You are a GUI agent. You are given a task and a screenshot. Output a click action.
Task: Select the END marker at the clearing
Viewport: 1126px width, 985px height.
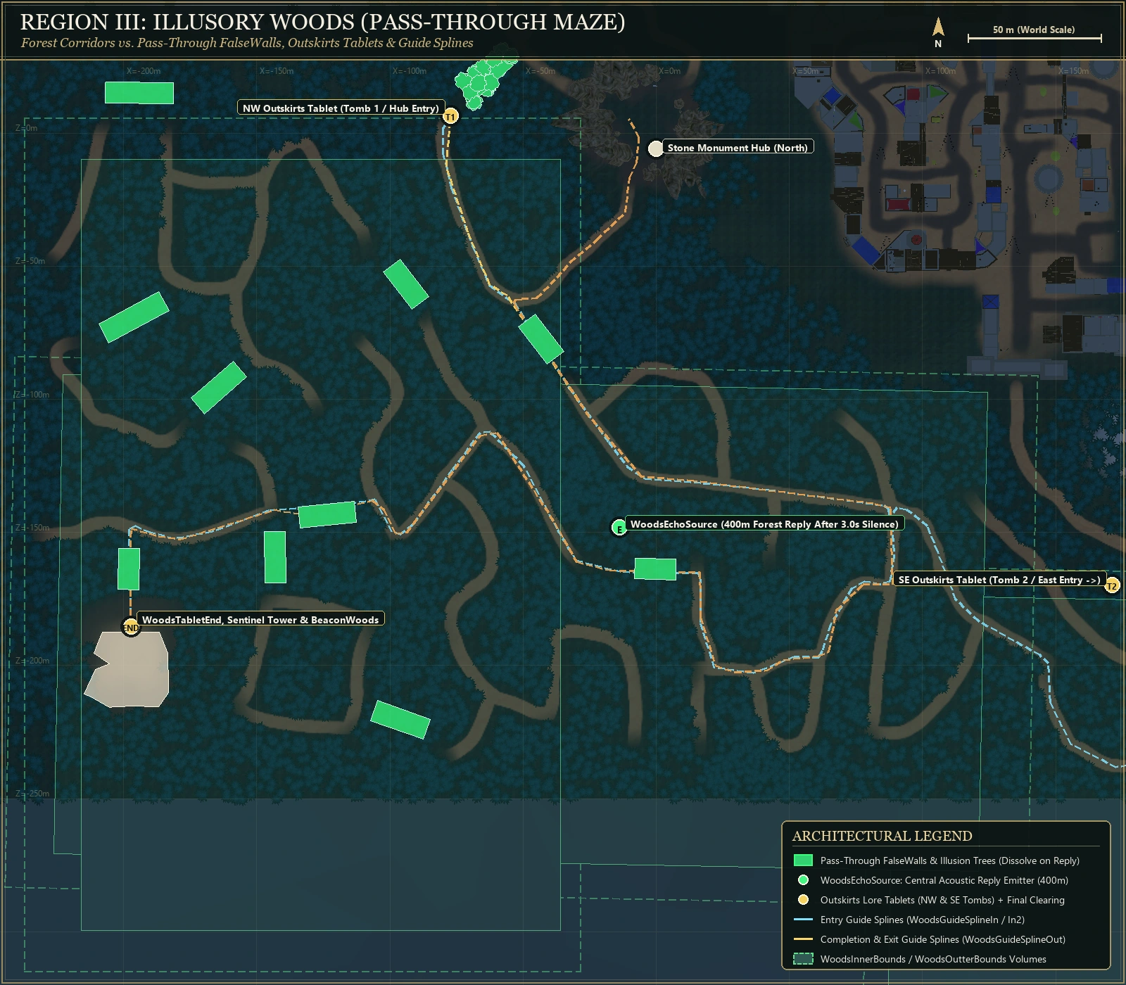point(131,627)
